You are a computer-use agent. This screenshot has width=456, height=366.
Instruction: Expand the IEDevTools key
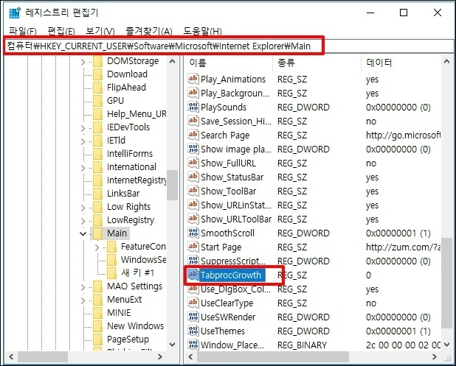point(83,128)
